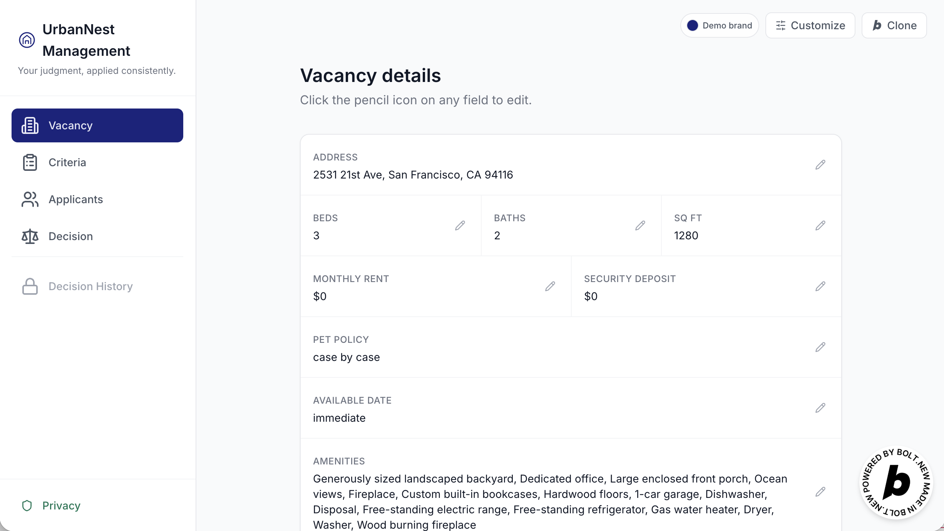The height and width of the screenshot is (531, 944).
Task: Click the pencil icon next to Baths
Action: 640,225
